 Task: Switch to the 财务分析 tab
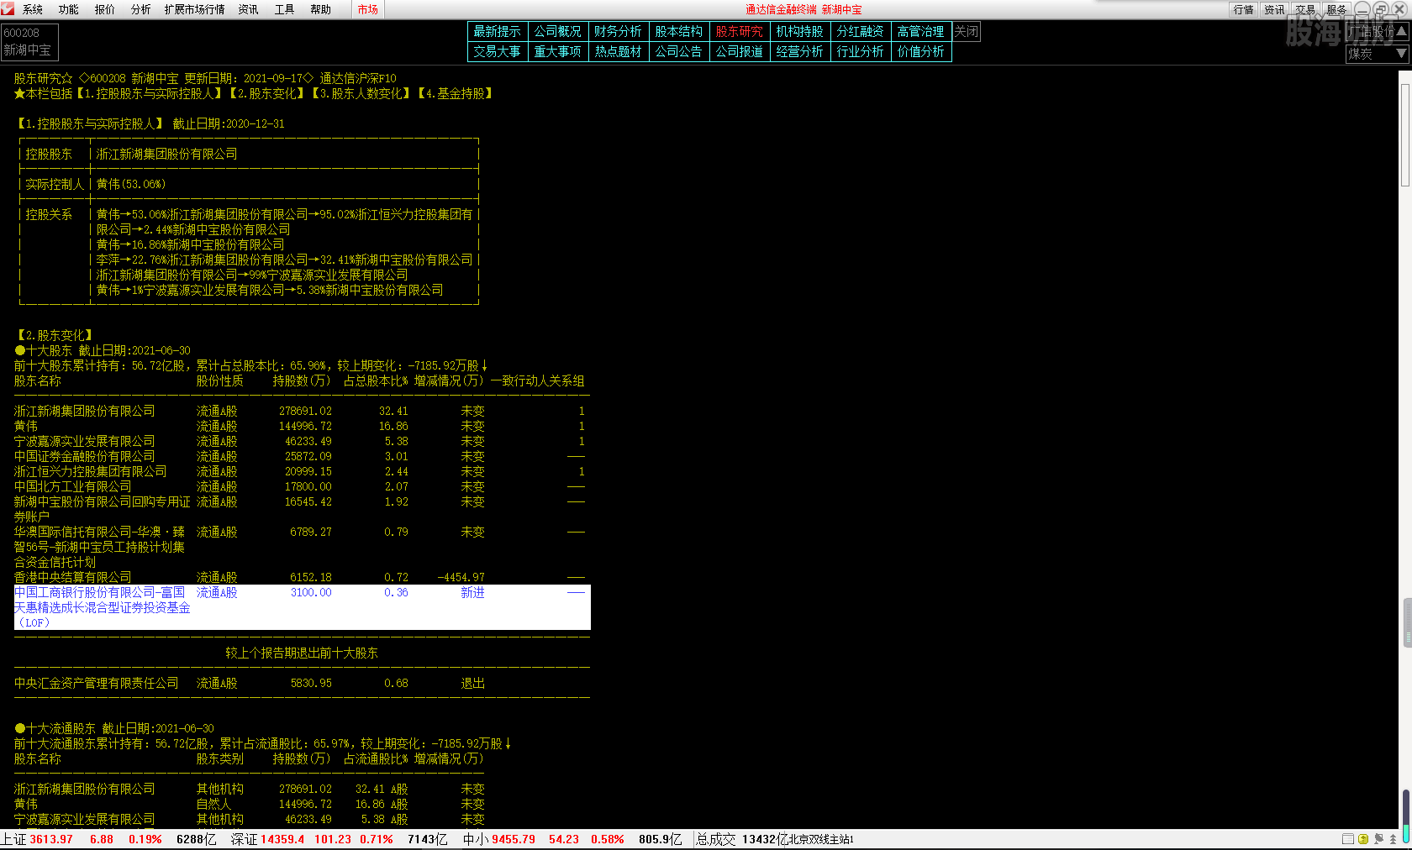pyautogui.click(x=619, y=31)
